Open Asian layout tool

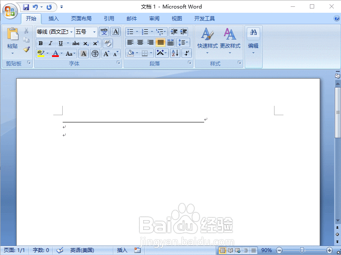tap(162, 53)
